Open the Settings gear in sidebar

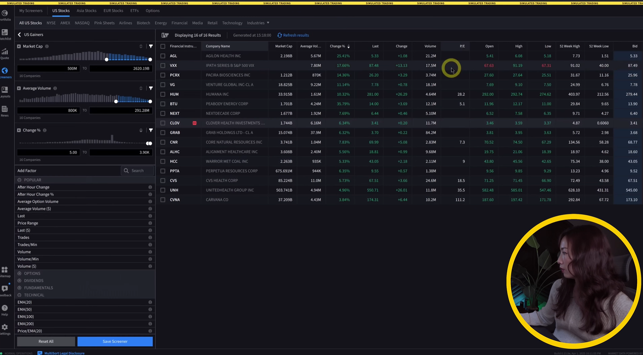click(x=4, y=328)
